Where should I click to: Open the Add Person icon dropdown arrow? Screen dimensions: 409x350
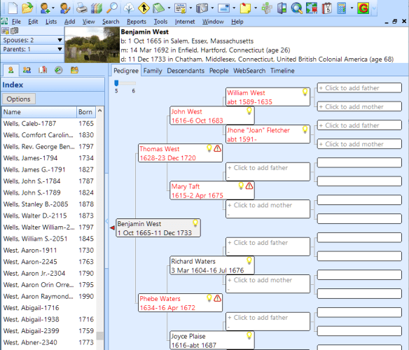click(53, 8)
